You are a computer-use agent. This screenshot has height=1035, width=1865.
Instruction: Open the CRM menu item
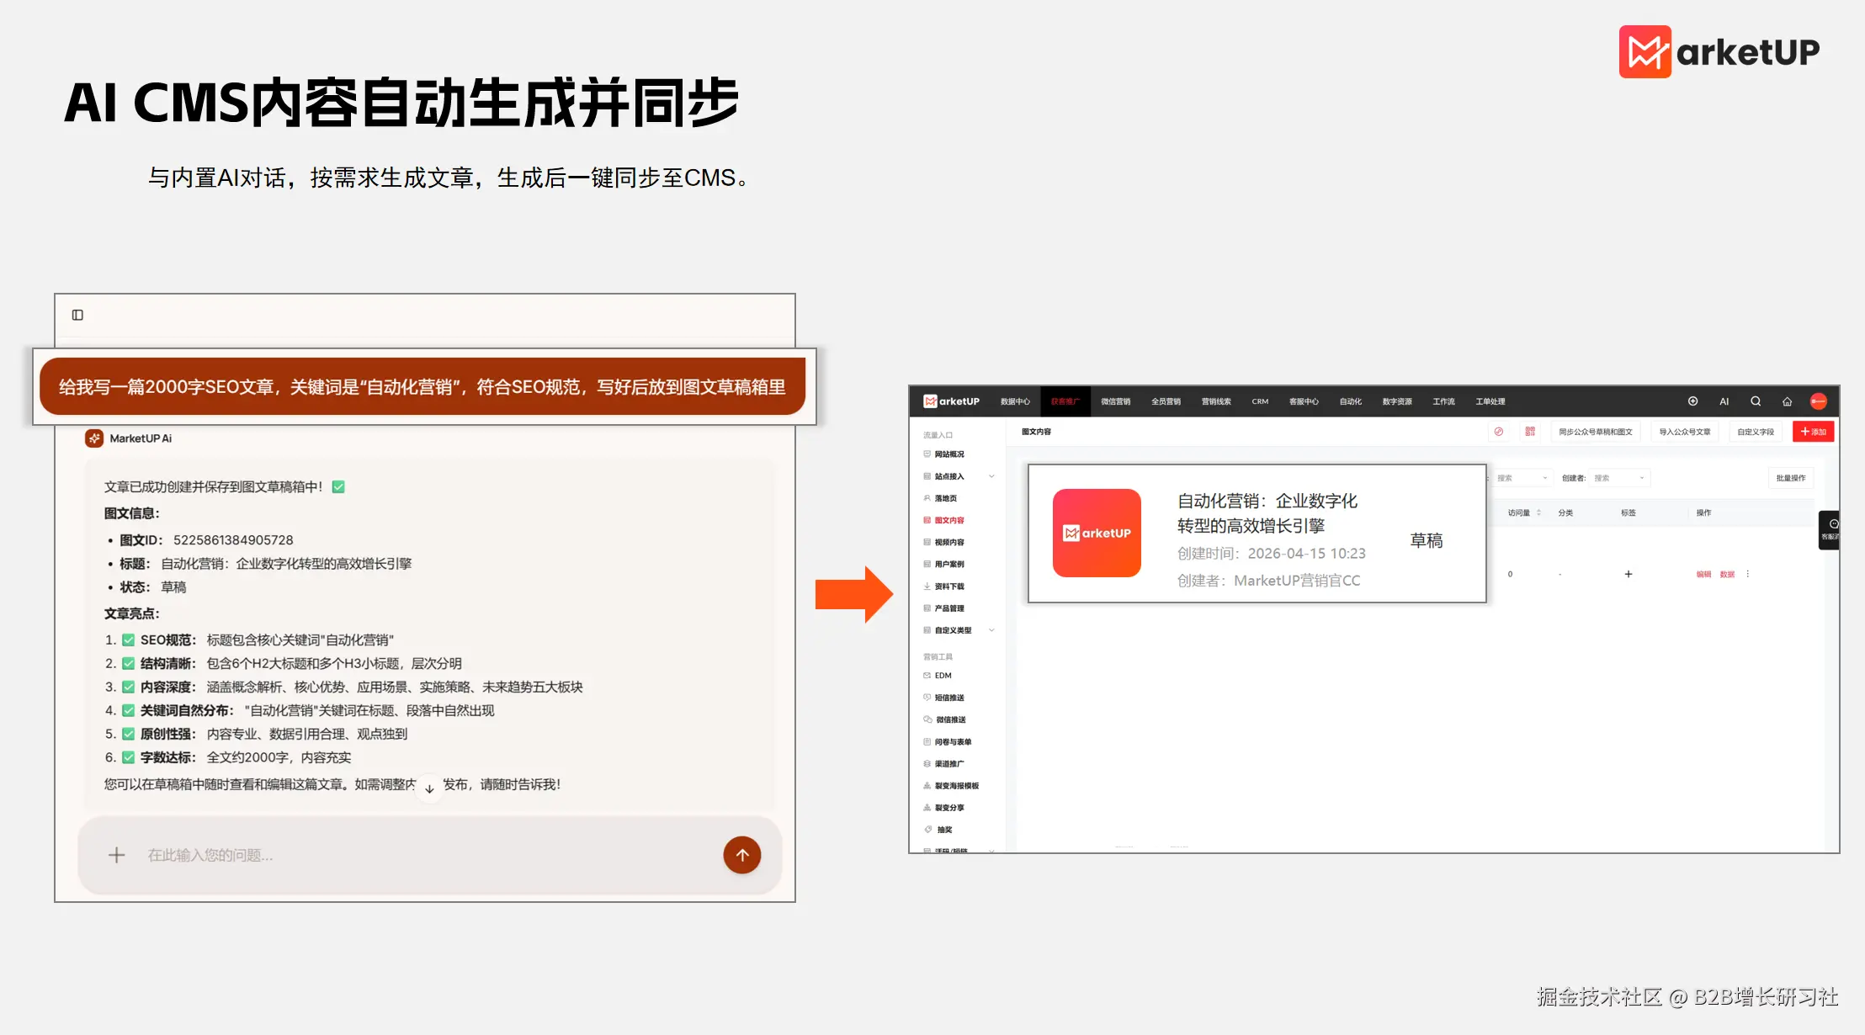pyautogui.click(x=1259, y=401)
